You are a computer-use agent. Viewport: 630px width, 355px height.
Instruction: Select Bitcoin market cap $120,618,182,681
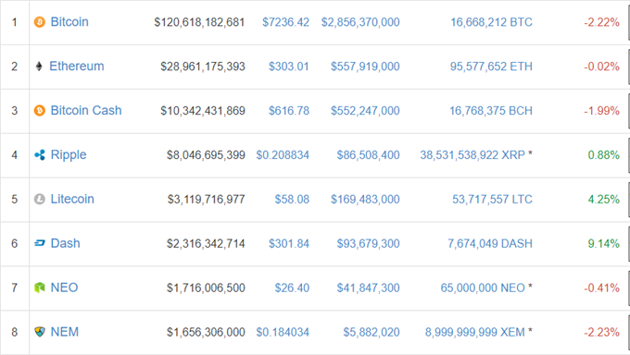[200, 22]
